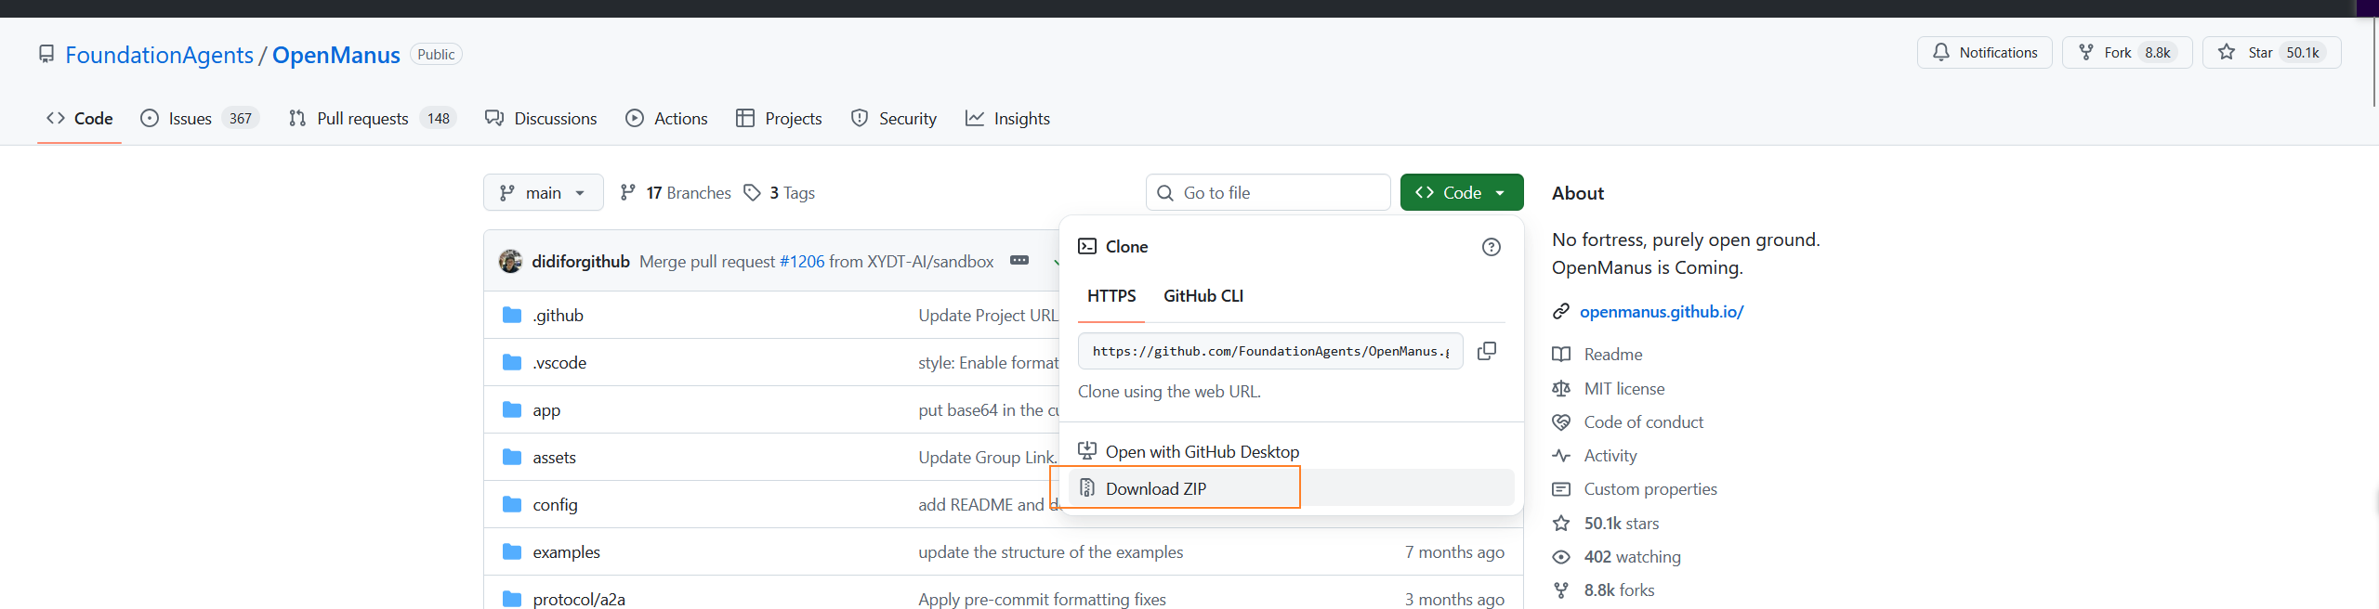This screenshot has height=609, width=2379.
Task: Open the examples folder
Action: click(567, 552)
